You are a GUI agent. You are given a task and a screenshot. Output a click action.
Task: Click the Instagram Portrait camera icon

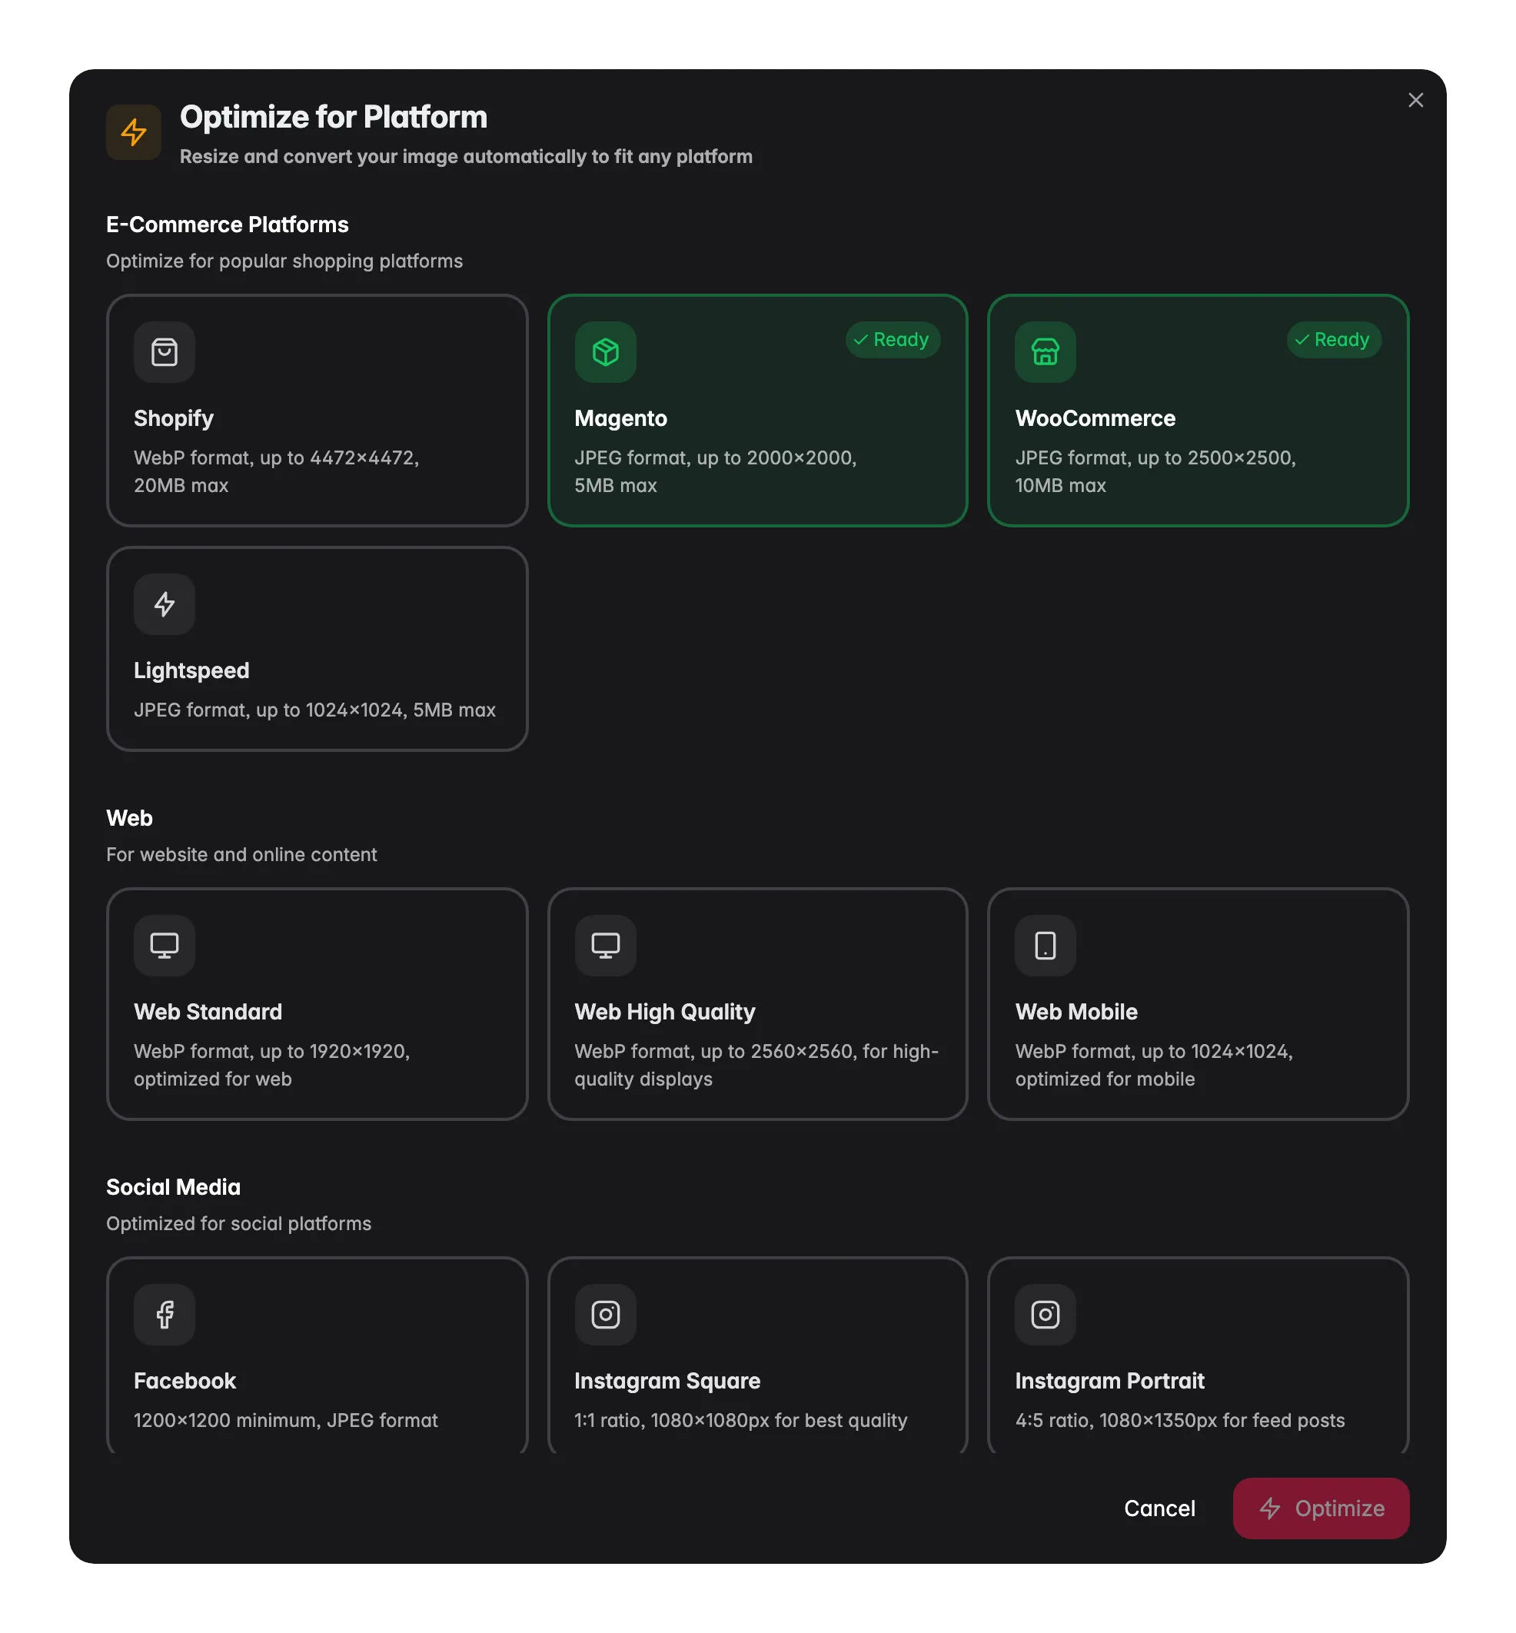[x=1045, y=1315]
